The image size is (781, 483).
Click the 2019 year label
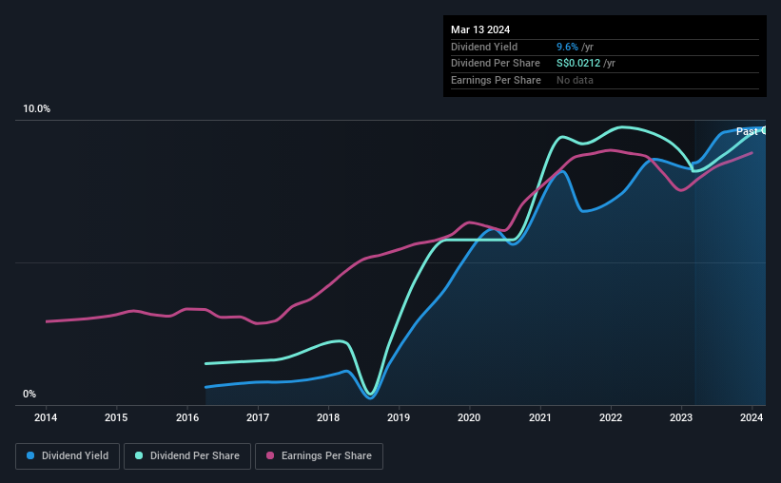399,417
